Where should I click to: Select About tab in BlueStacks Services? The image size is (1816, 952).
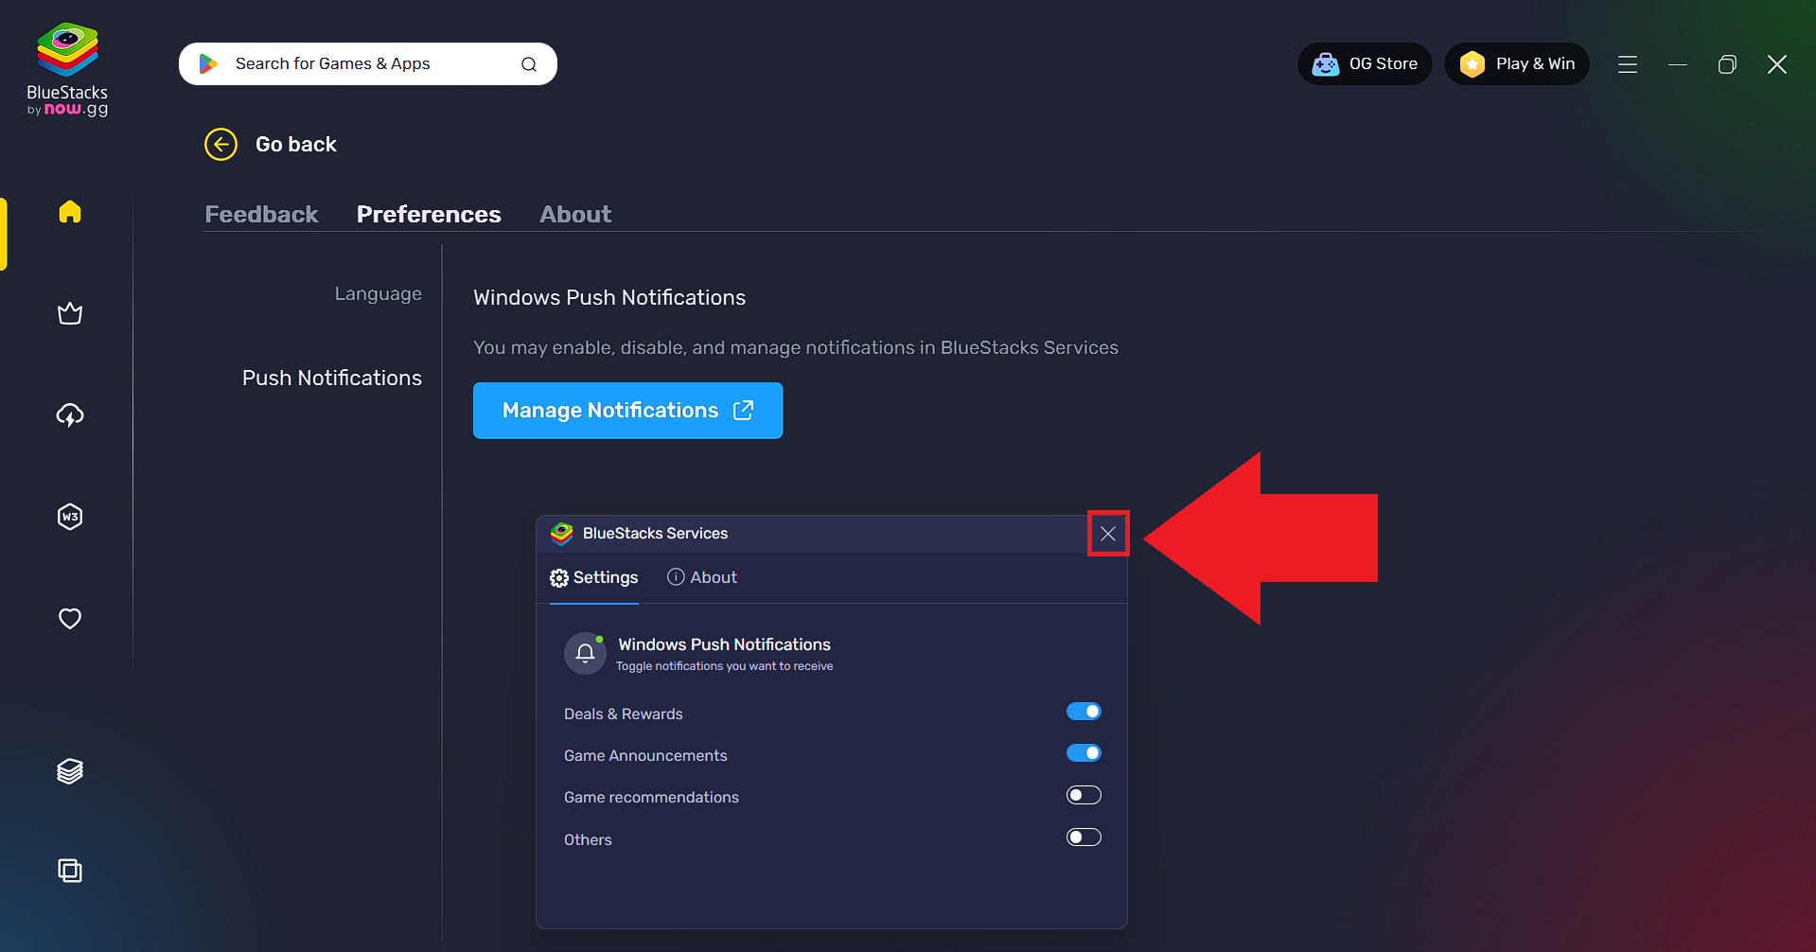702,577
